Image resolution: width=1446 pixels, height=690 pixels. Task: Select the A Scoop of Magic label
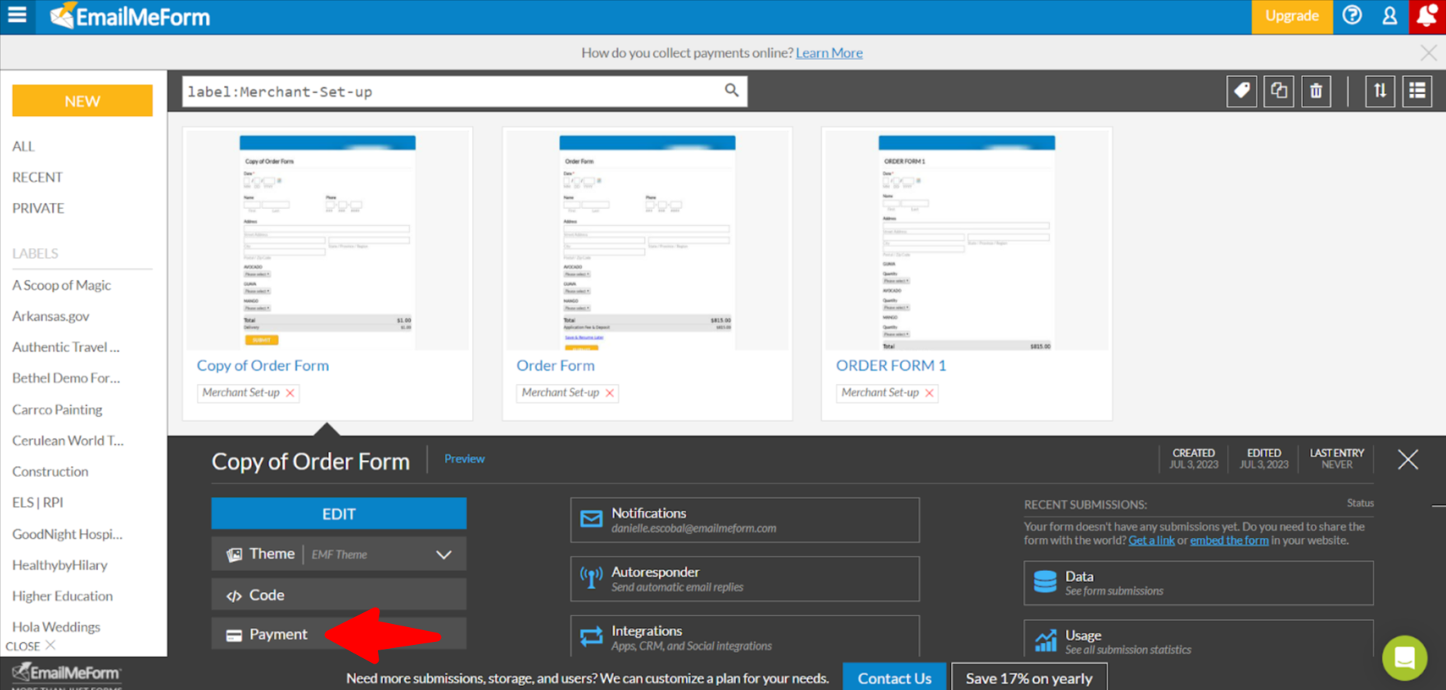click(61, 285)
